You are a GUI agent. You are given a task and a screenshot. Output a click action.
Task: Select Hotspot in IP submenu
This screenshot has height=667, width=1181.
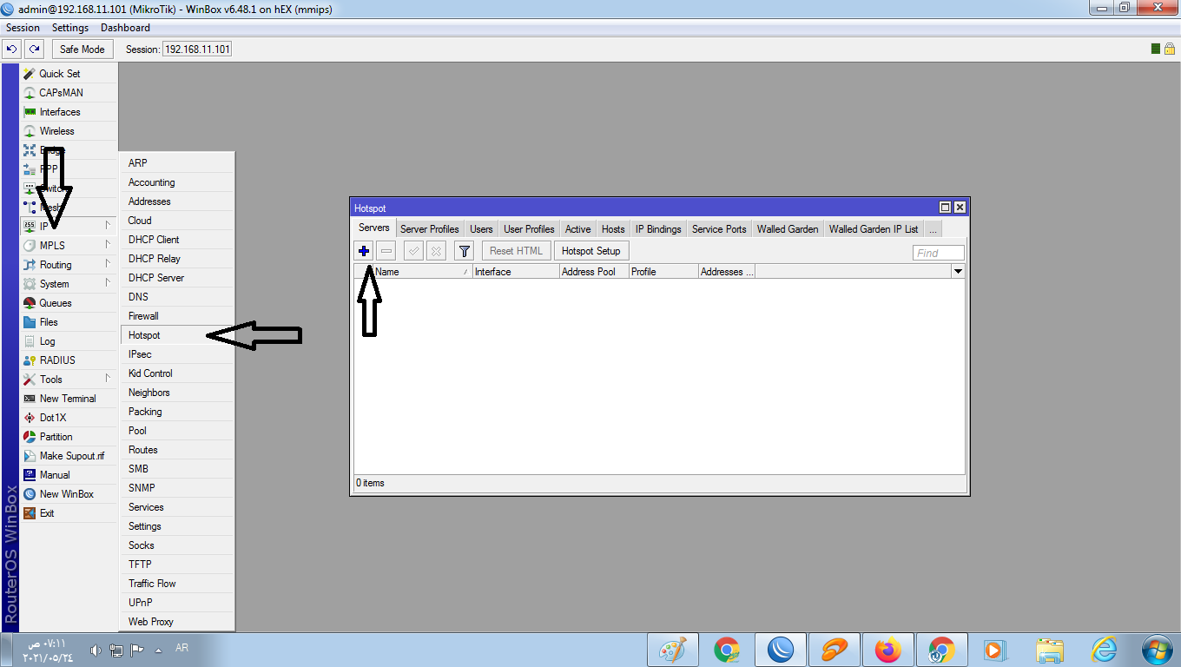[177, 335]
